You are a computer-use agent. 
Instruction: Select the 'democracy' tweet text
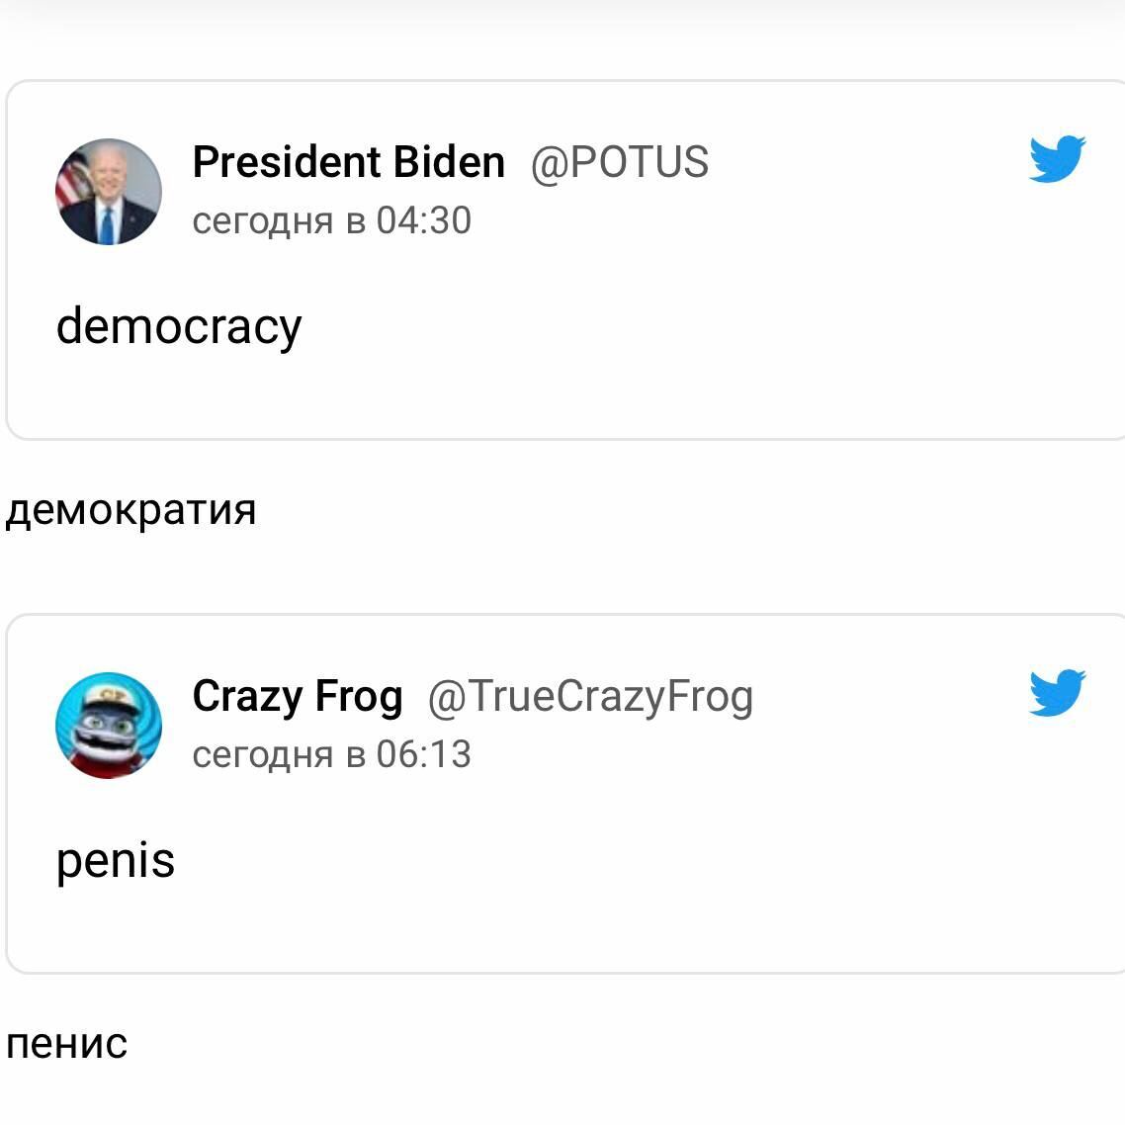(x=179, y=326)
